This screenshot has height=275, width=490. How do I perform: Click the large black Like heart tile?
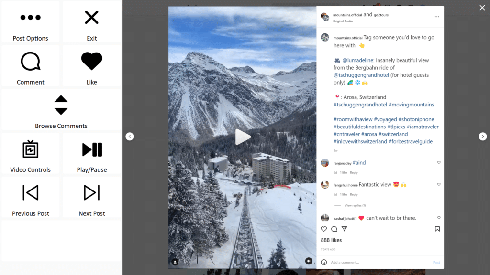(91, 66)
